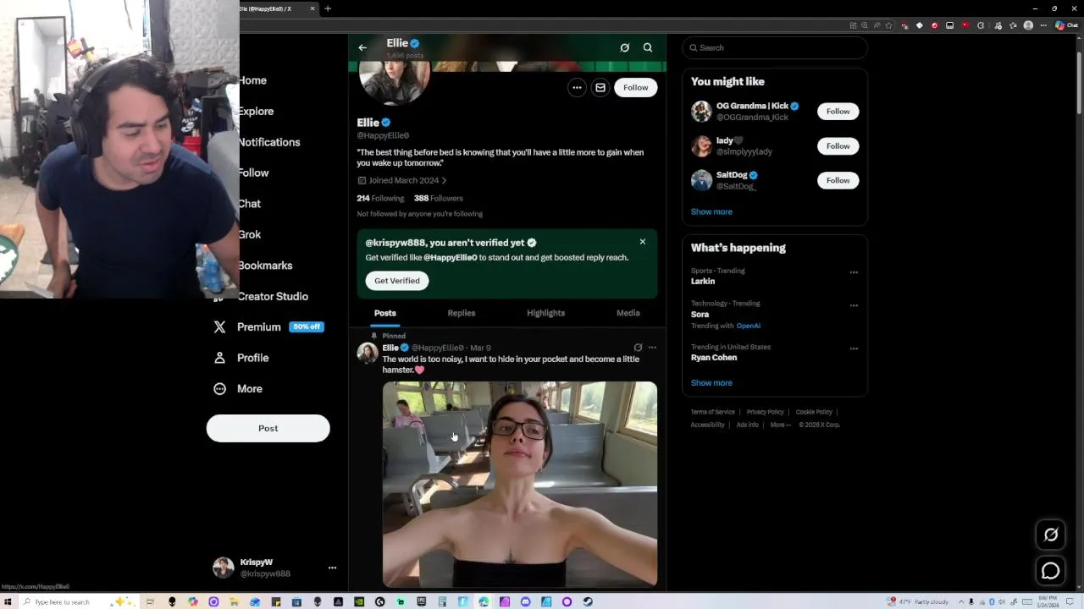Image resolution: width=1084 pixels, height=609 pixels.
Task: Open the pinned post photo
Action: [x=520, y=484]
